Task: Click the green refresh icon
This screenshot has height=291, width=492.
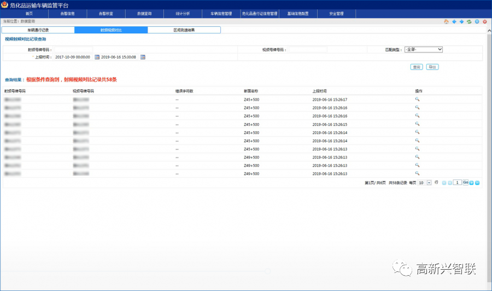Action: coord(469,21)
